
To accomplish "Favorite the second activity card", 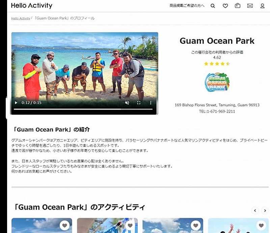I will pyautogui.click(x=130, y=225).
